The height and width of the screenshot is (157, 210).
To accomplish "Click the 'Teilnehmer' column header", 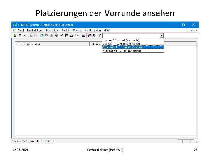I will [57, 44].
